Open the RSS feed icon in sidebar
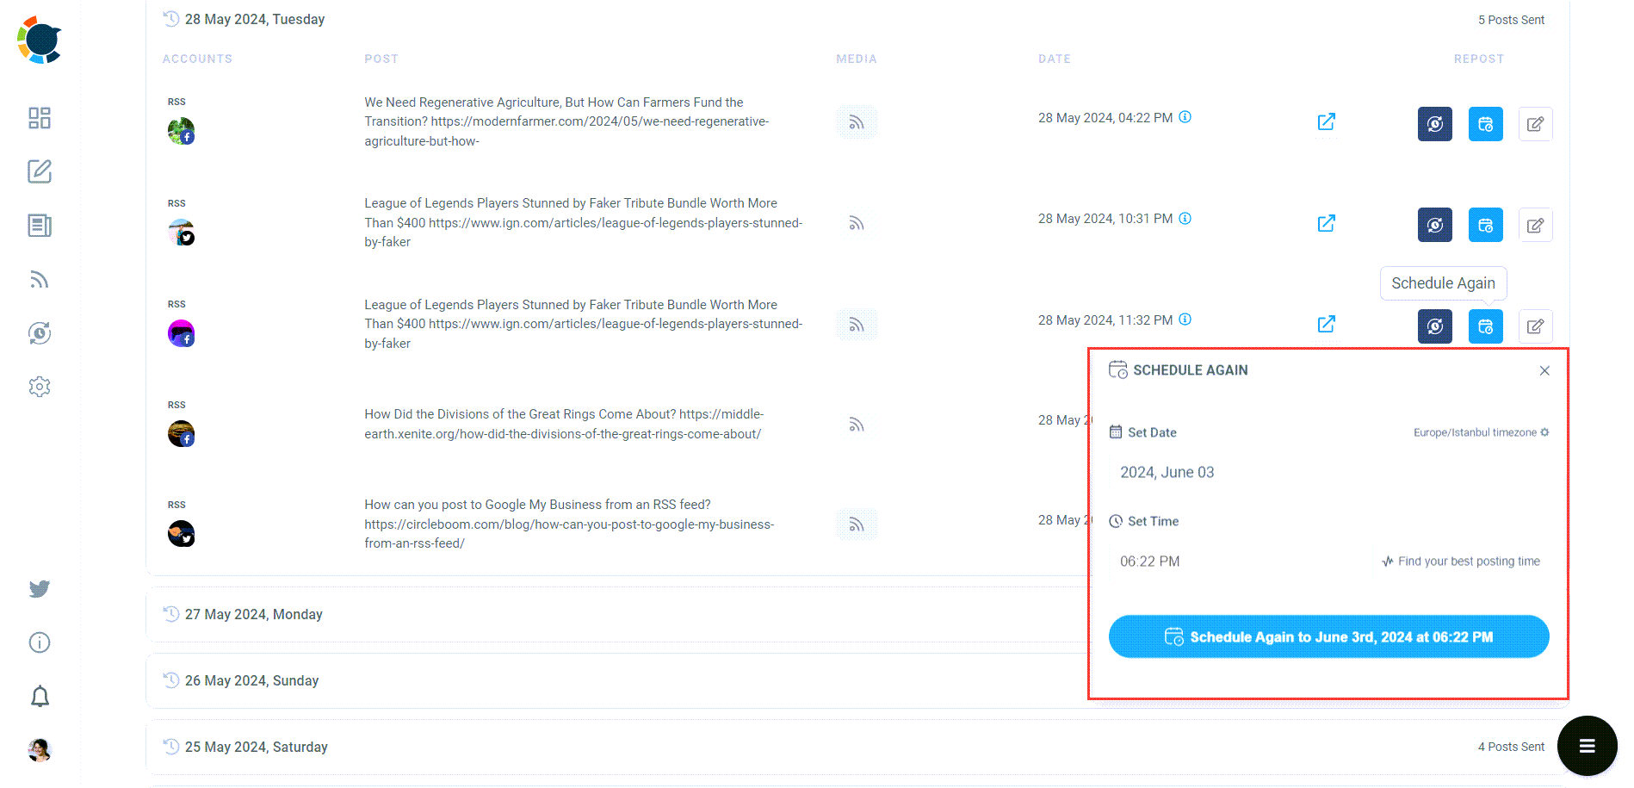1634x788 pixels. [x=40, y=279]
